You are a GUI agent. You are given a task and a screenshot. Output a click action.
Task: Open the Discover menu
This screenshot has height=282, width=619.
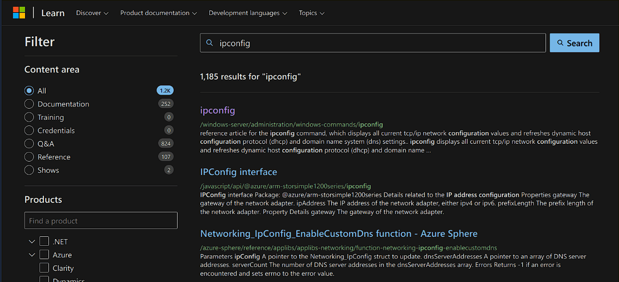(92, 13)
